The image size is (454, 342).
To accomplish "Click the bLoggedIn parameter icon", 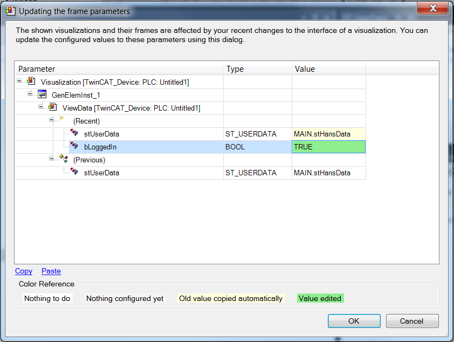I will point(74,145).
